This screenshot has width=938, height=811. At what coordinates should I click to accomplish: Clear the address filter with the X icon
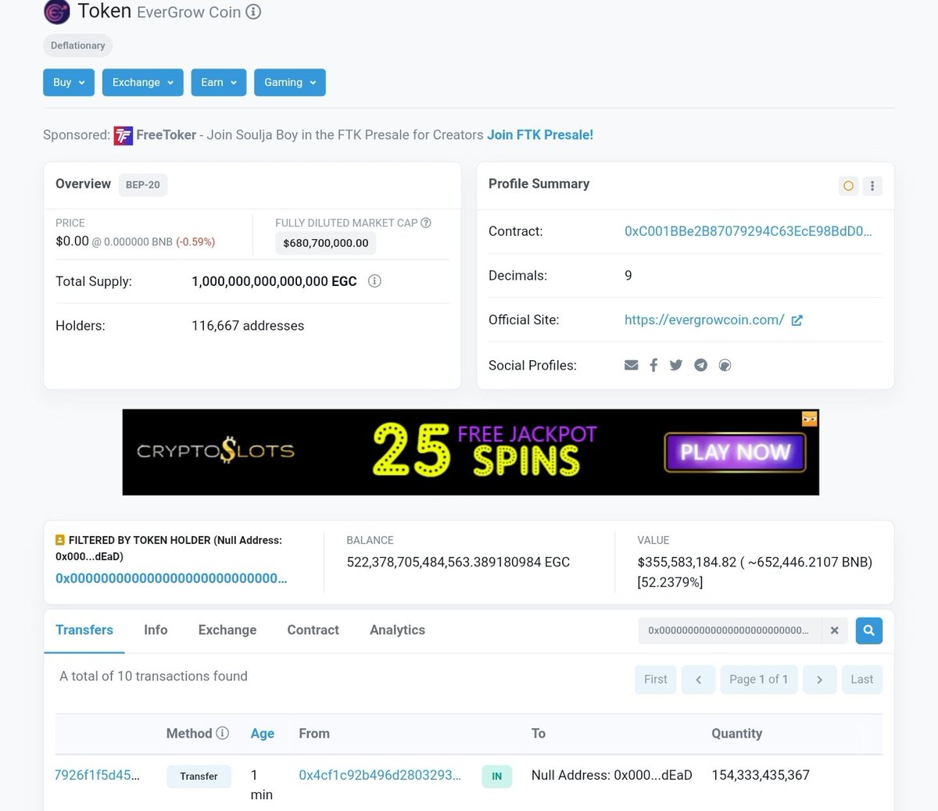[x=834, y=631]
